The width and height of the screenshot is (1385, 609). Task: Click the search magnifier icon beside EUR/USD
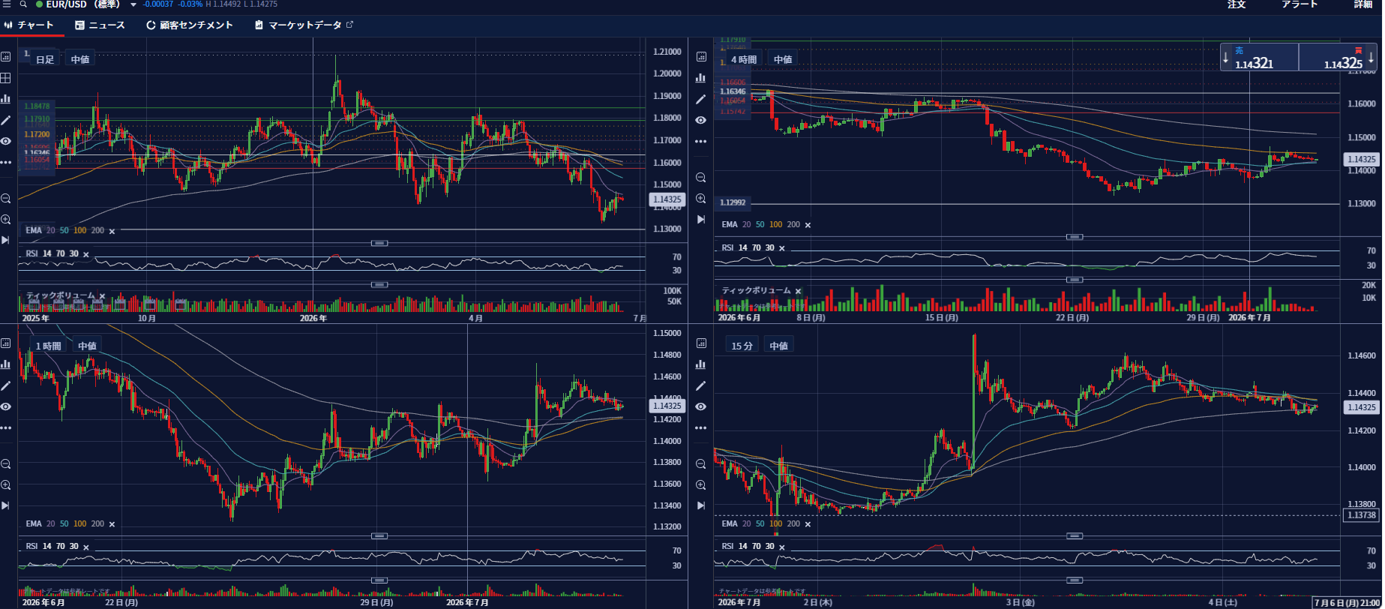pyautogui.click(x=23, y=4)
